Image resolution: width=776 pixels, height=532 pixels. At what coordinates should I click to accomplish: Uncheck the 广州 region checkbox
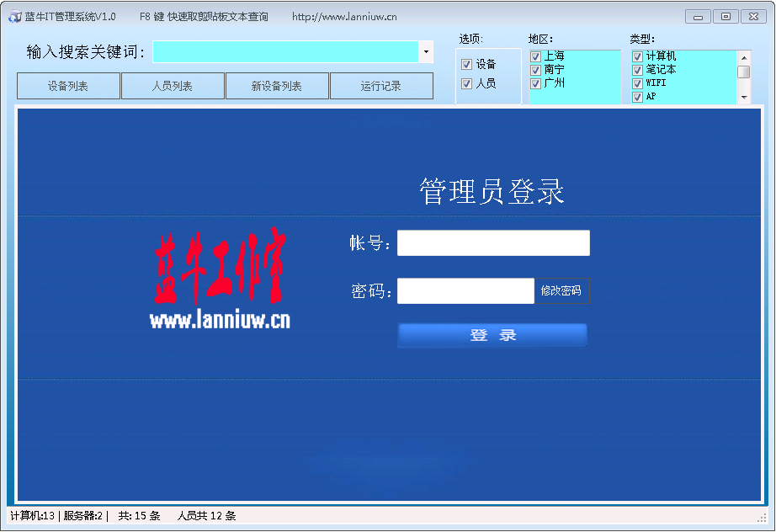(x=535, y=83)
